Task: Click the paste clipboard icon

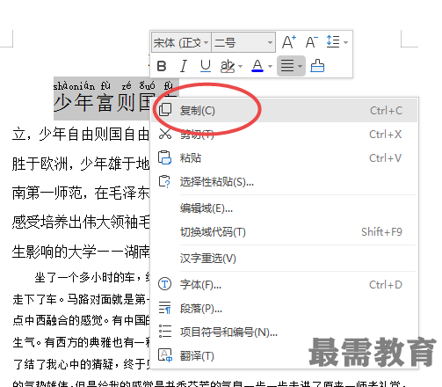Action: click(x=164, y=157)
